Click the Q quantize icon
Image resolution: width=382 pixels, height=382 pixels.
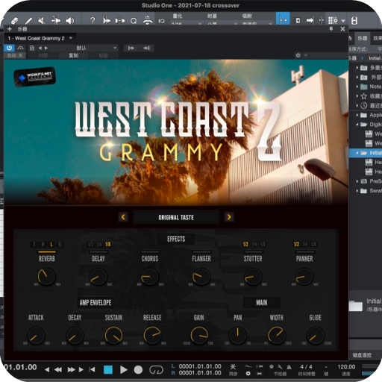(134, 21)
